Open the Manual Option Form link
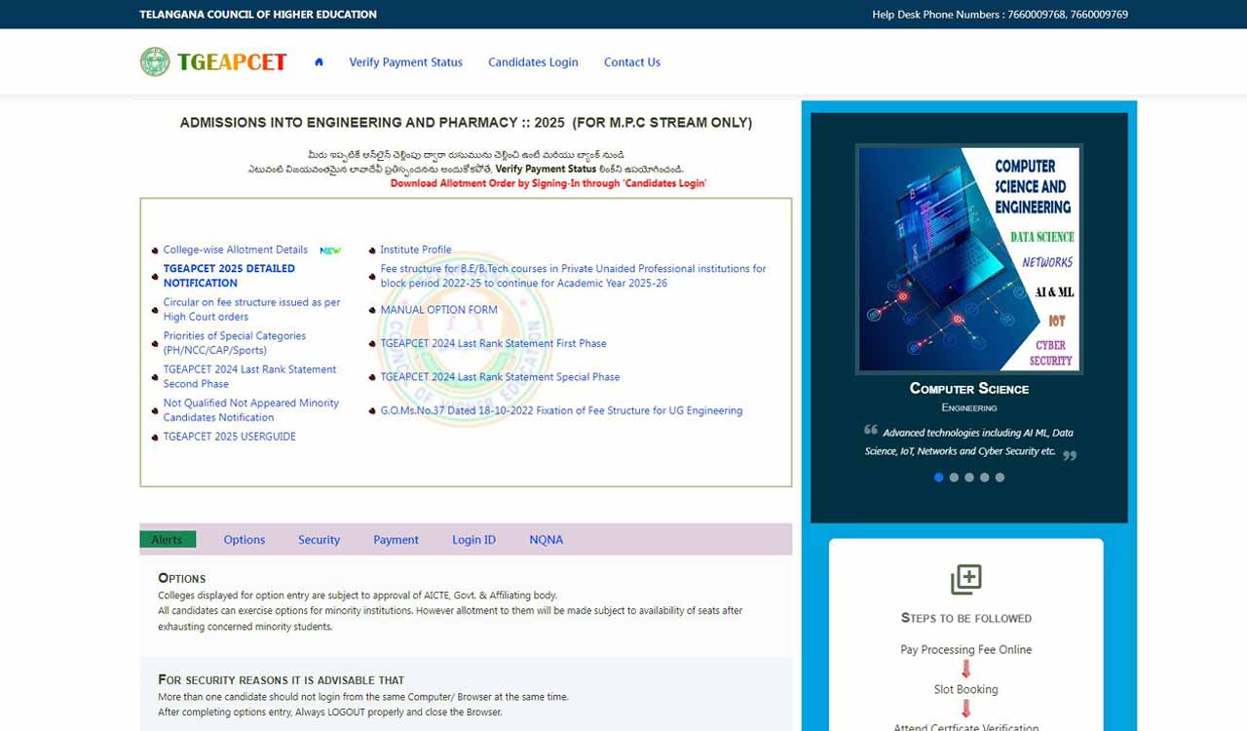The width and height of the screenshot is (1247, 731). pos(438,310)
